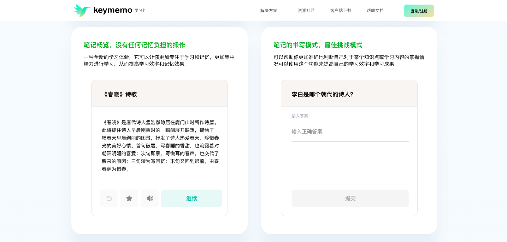Open the 客户端下载 page
507x242 pixels.
tap(341, 11)
